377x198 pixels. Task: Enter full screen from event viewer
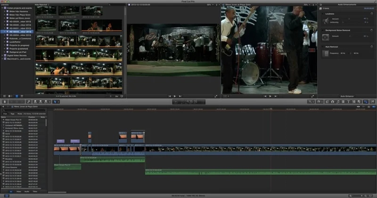[216, 96]
